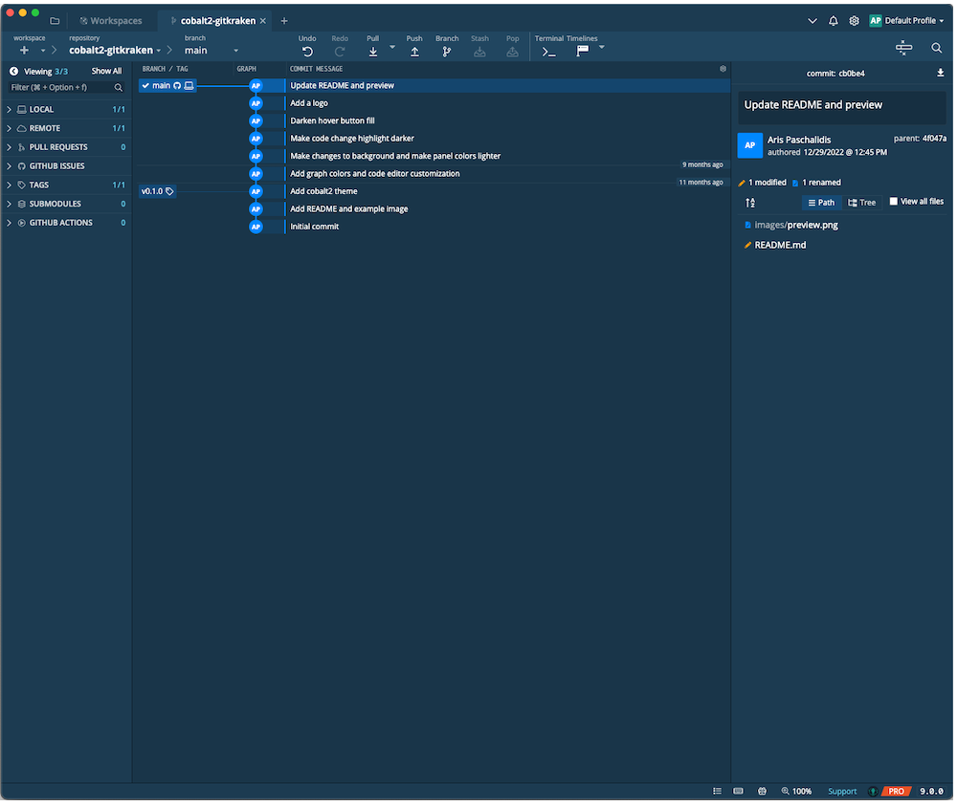
Task: Sort changed files with the sort icon
Action: [752, 203]
